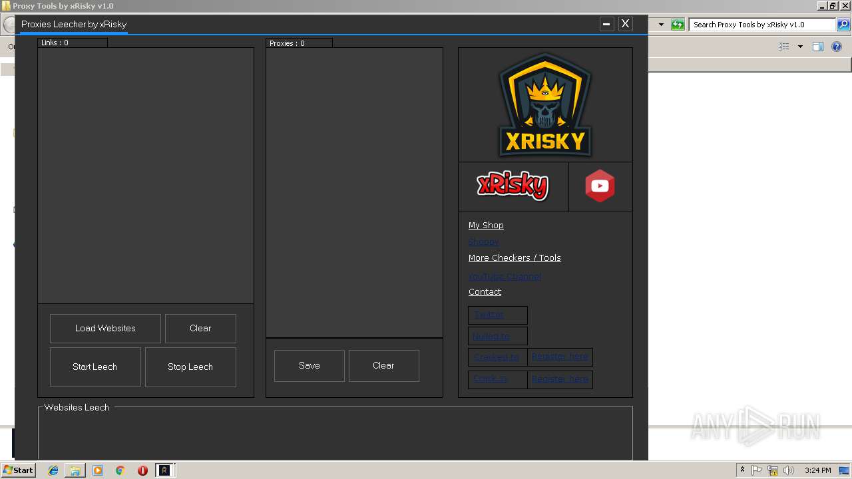852x479 pixels.
Task: Click the Show Desktop taskbar button
Action: pos(845,470)
